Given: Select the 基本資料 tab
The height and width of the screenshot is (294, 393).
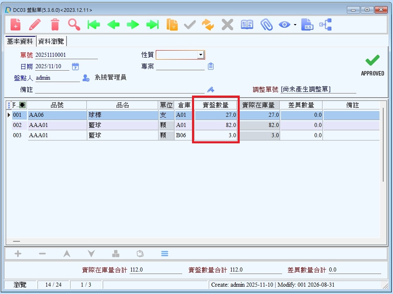Looking at the screenshot, I should [20, 41].
